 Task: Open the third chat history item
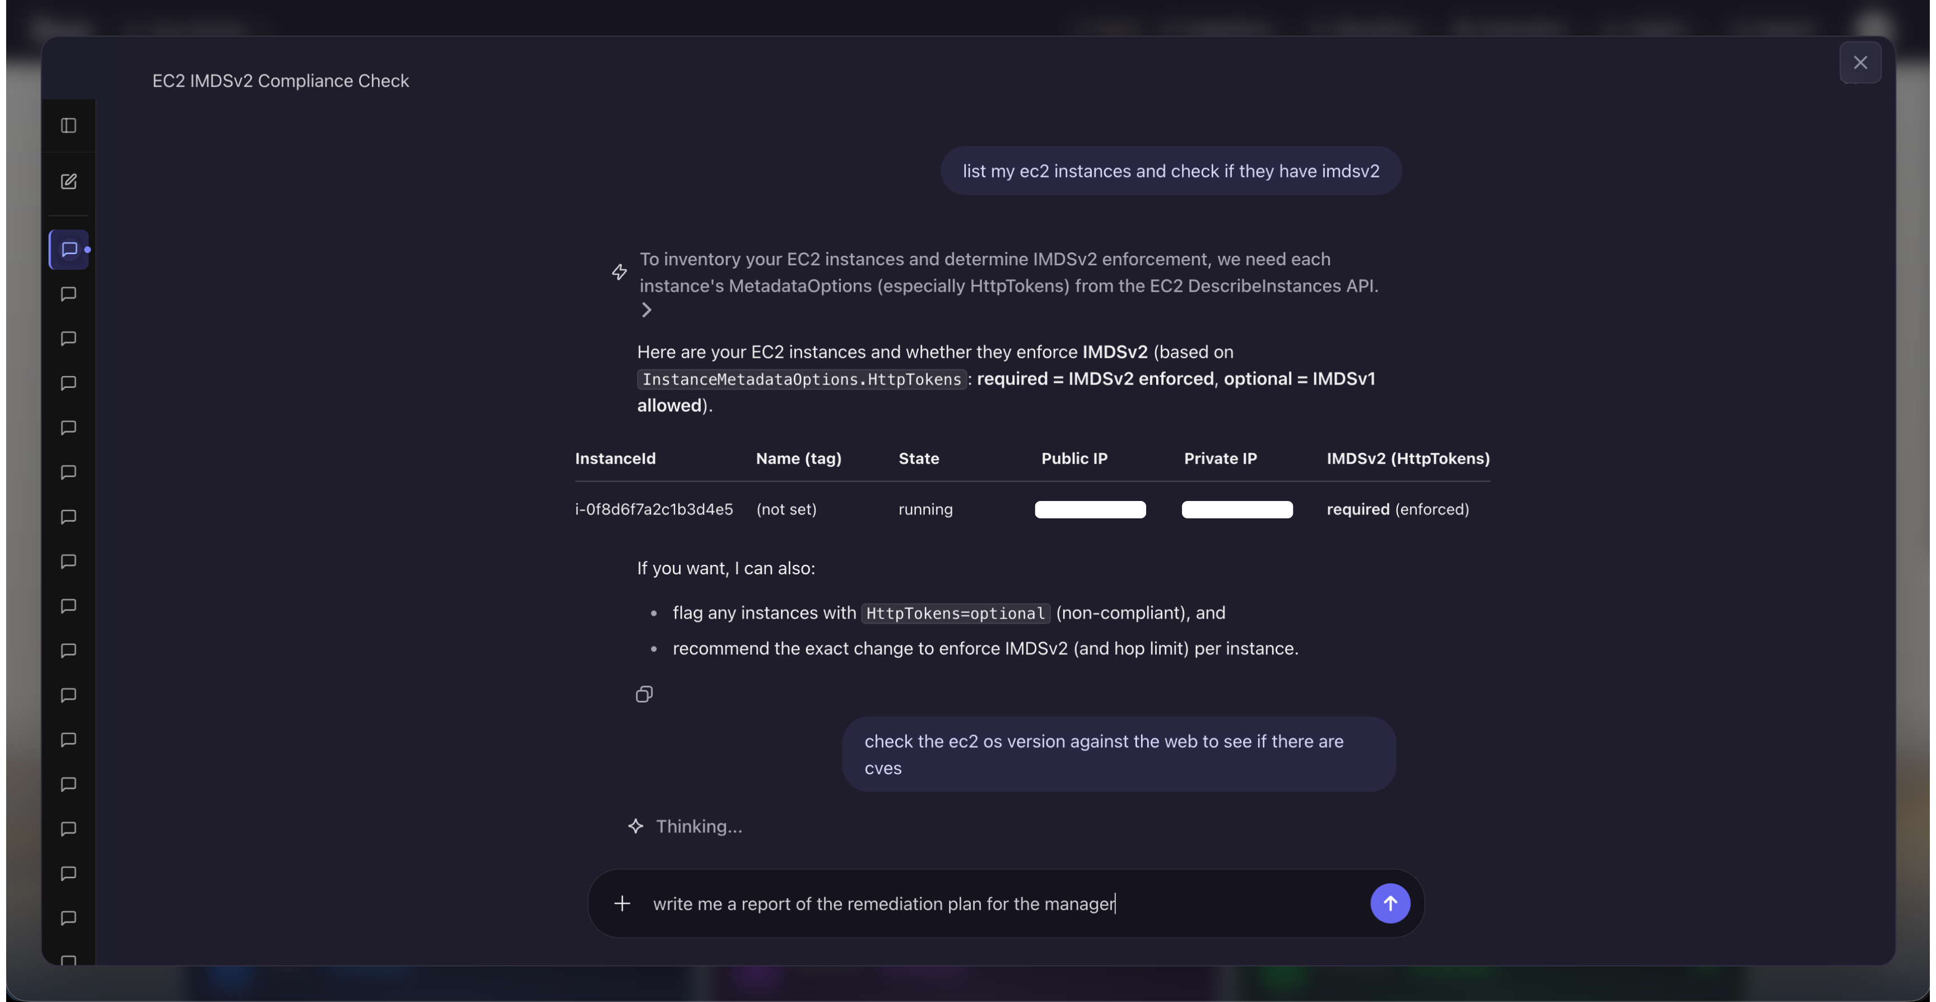(x=68, y=339)
